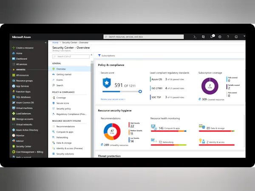Click the Subscription coverage purple donut chart
The height and width of the screenshot is (191, 255).
(210, 86)
